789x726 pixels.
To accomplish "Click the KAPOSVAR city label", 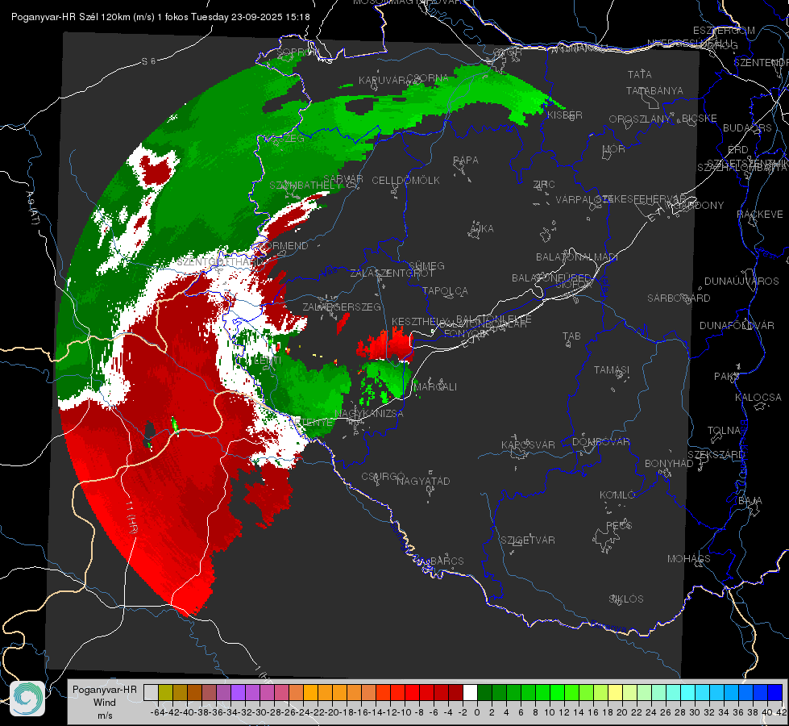I will (529, 444).
